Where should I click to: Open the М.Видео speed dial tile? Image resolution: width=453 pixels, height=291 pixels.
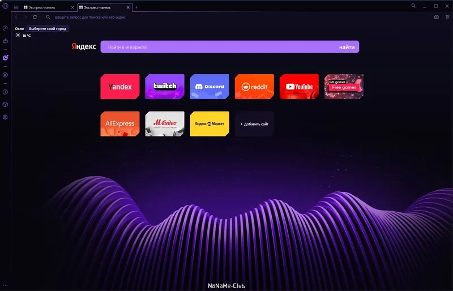(165, 123)
